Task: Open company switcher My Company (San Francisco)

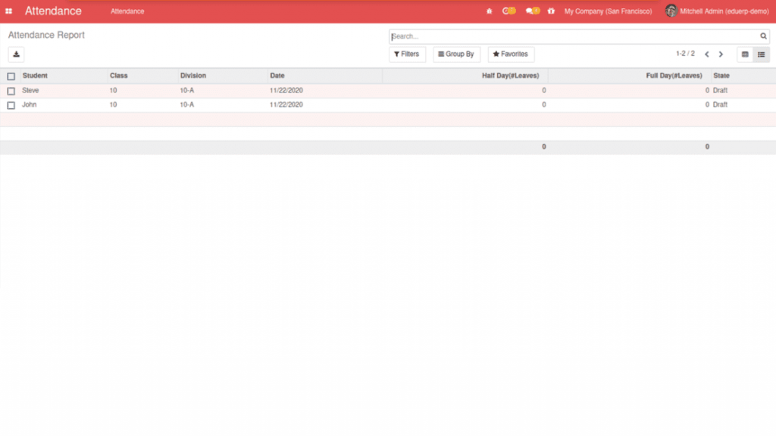Action: 608,11
